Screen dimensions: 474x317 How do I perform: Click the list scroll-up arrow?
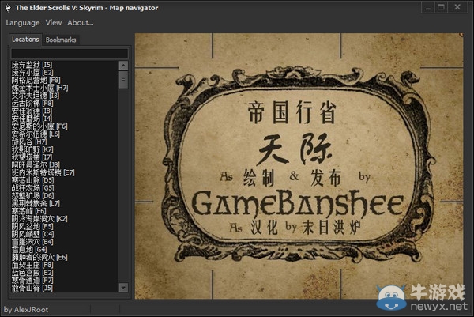[123, 65]
